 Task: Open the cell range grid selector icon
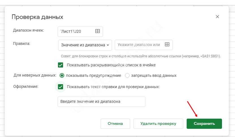point(98,31)
